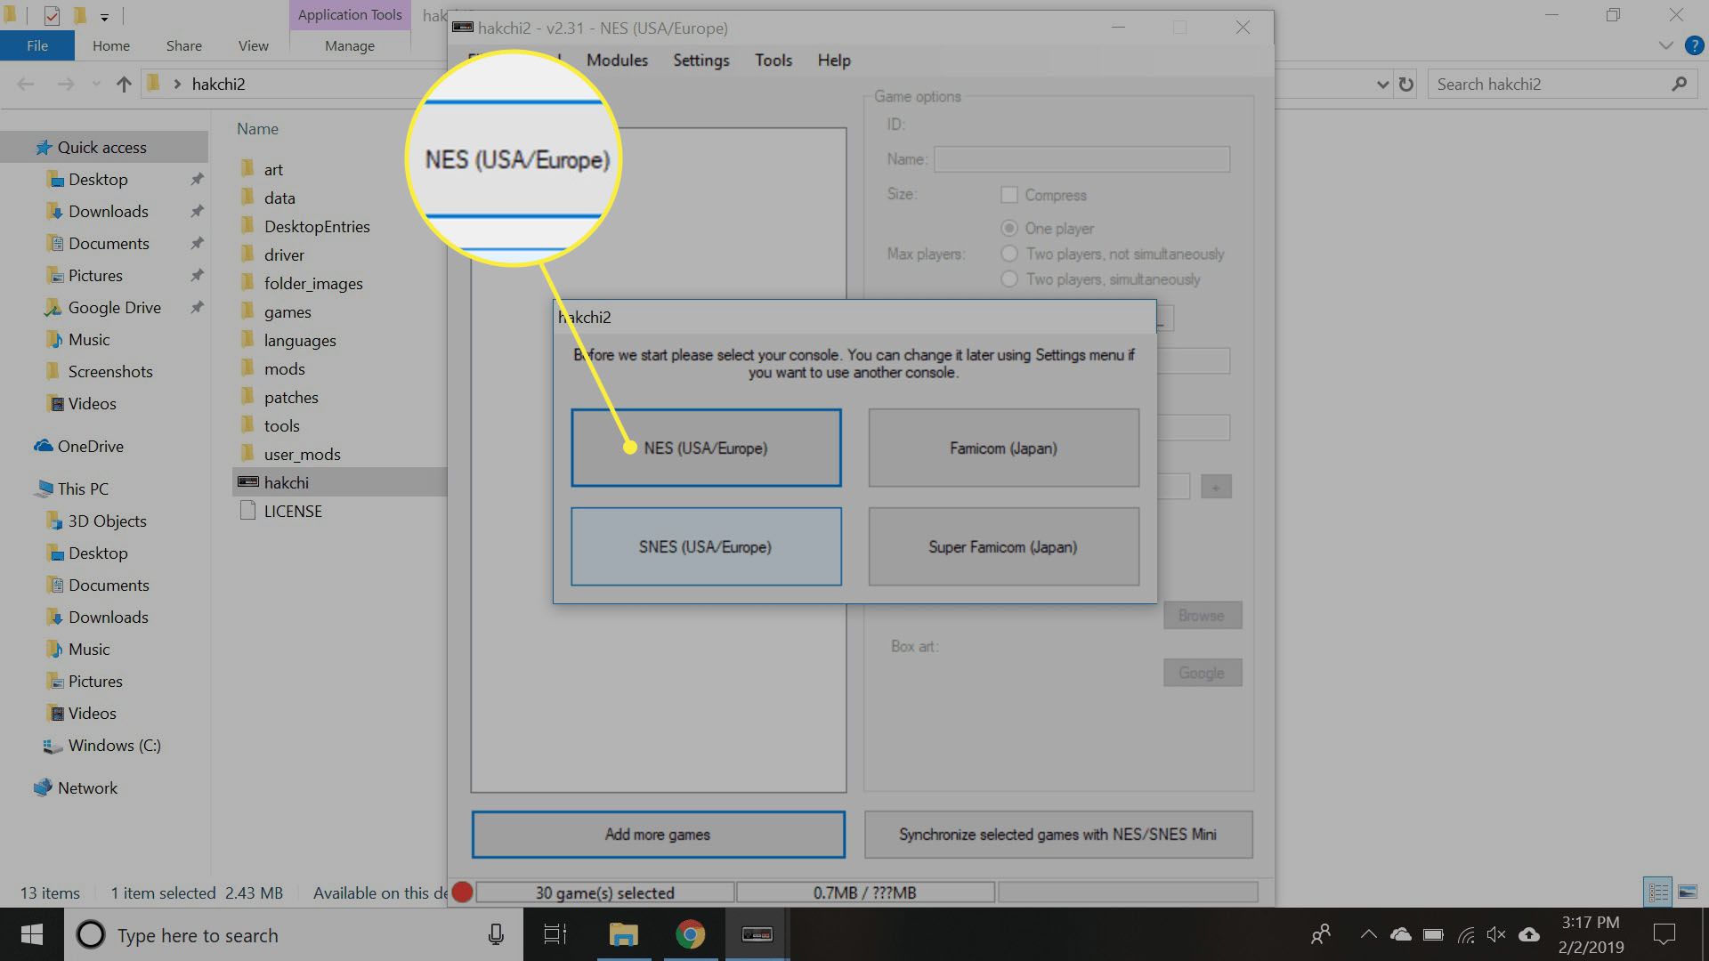Select the One player radio option
Screen dimensions: 1709x961
pos(1009,228)
